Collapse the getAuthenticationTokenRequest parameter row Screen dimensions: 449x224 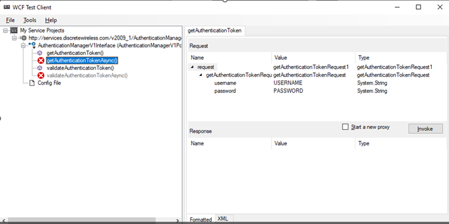point(201,75)
